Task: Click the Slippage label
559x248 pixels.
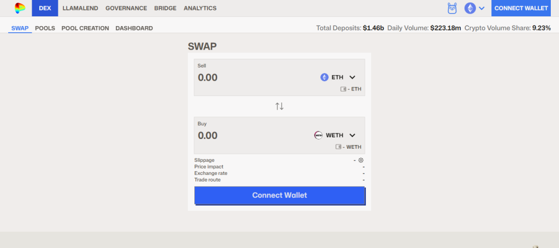Action: point(204,160)
